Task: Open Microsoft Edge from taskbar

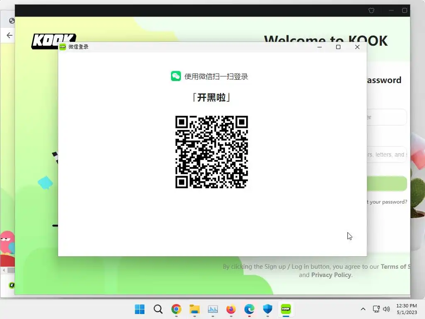Action: 249,309
